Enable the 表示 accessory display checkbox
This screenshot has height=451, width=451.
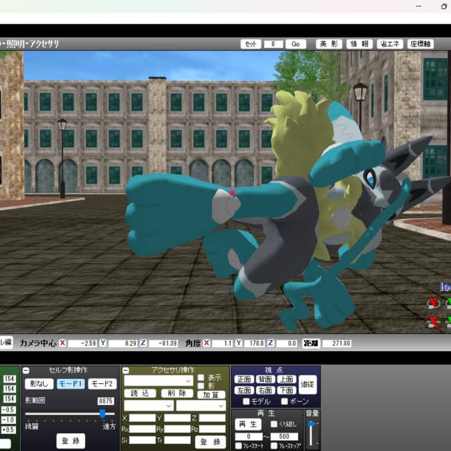pyautogui.click(x=201, y=377)
